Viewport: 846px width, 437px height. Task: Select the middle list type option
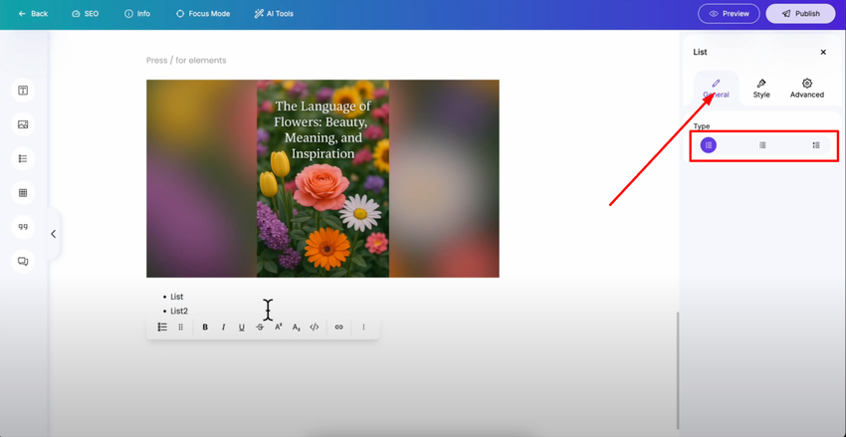coord(762,145)
